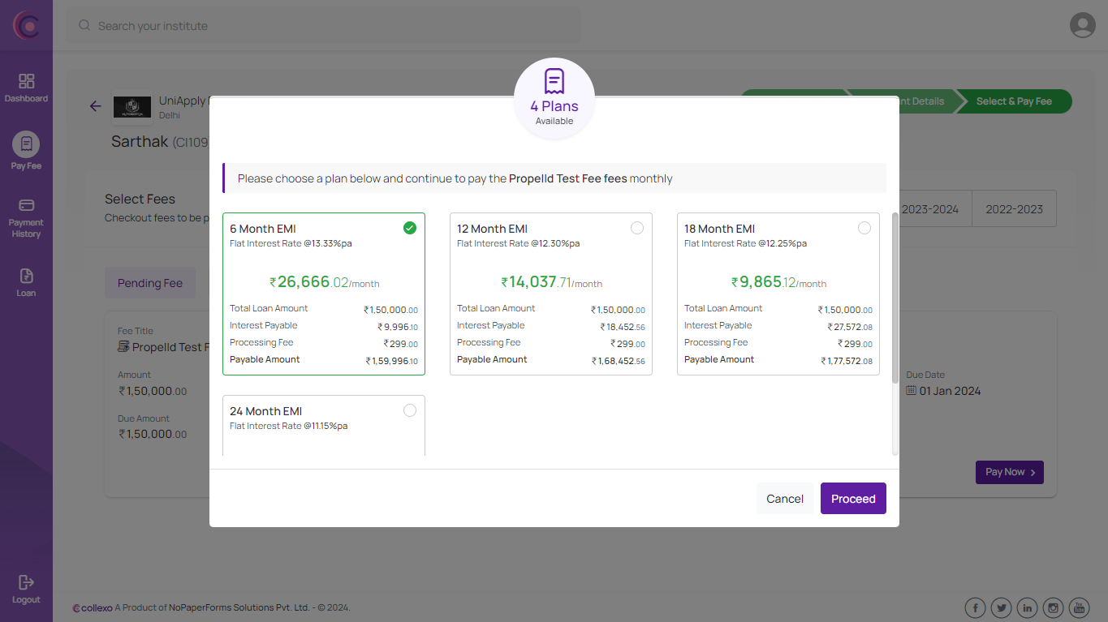Screen dimensions: 1108x622
Task: Open Payment History from sidebar
Action: pos(26,217)
